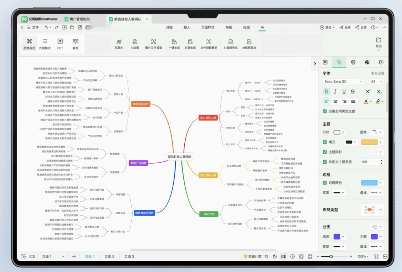Open the font size 24 dropdown
This screenshot has height=272, width=402.
[x=376, y=81]
